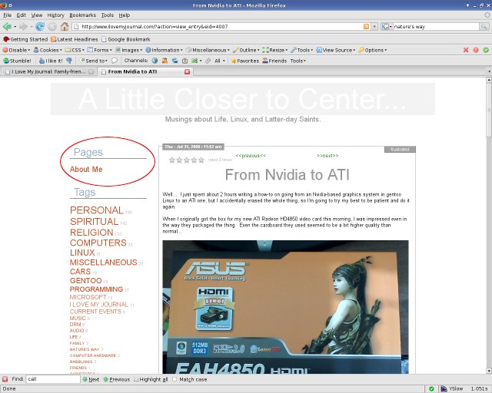
Task: Open the History menu
Action: 55,15
